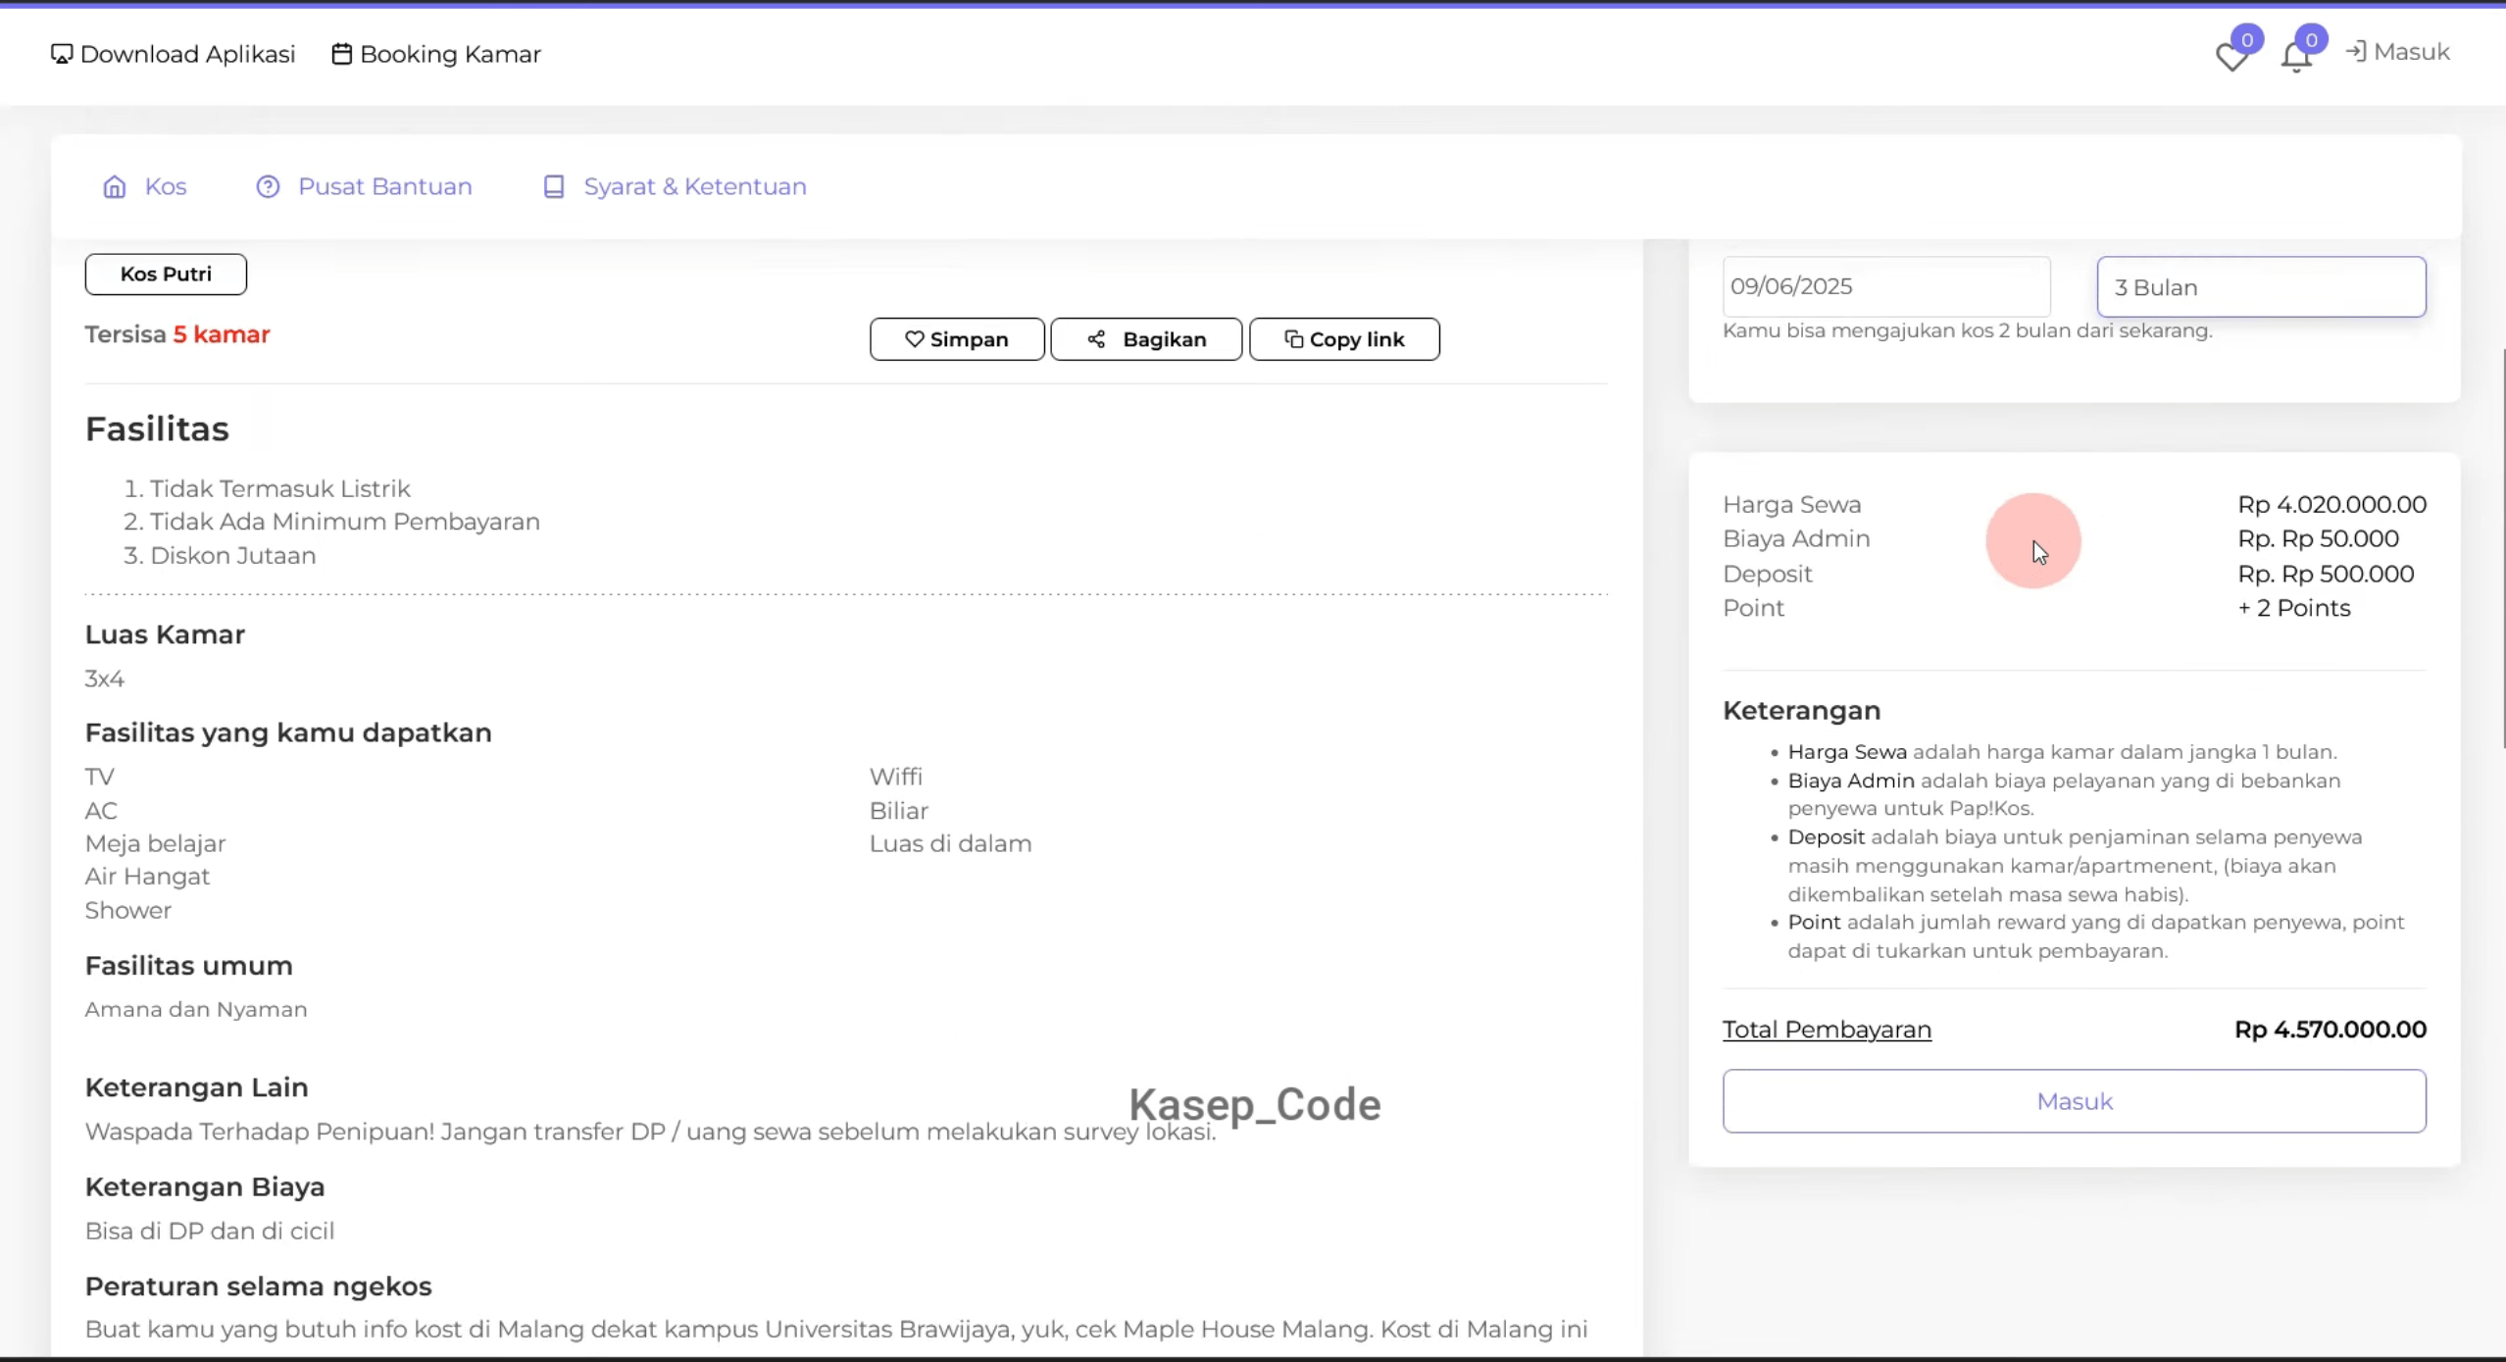Click the 'Wiffi' facility text

(896, 777)
